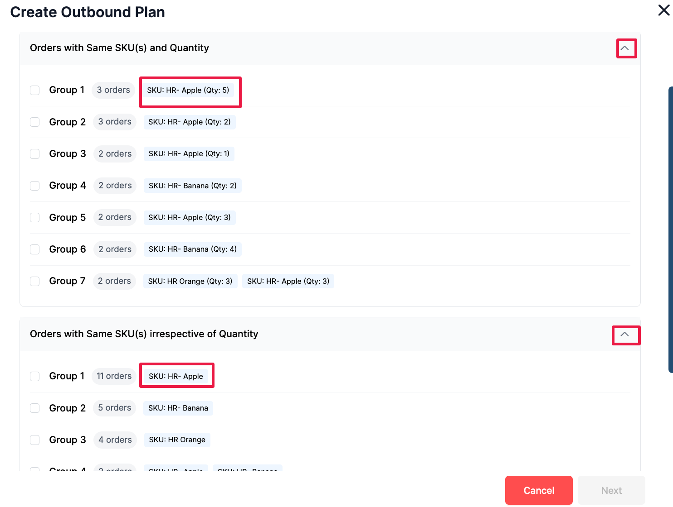Screen dimensions: 673x507
Task: Tick Group 4 Banana Qty 2 checkbox
Action: (35, 186)
